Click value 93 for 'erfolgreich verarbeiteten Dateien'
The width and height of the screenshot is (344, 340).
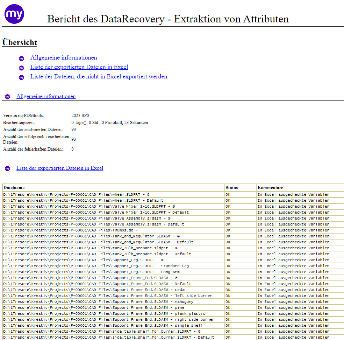point(73,139)
